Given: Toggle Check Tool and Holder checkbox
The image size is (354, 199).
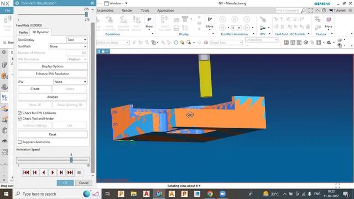Looking at the screenshot, I should click(x=20, y=118).
